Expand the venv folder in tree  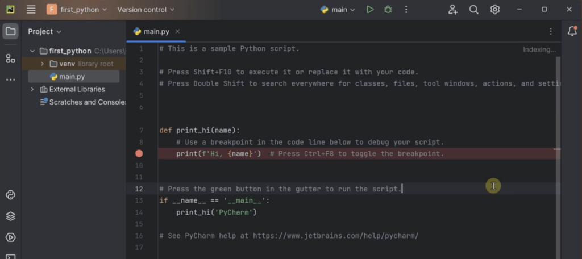[x=42, y=64]
